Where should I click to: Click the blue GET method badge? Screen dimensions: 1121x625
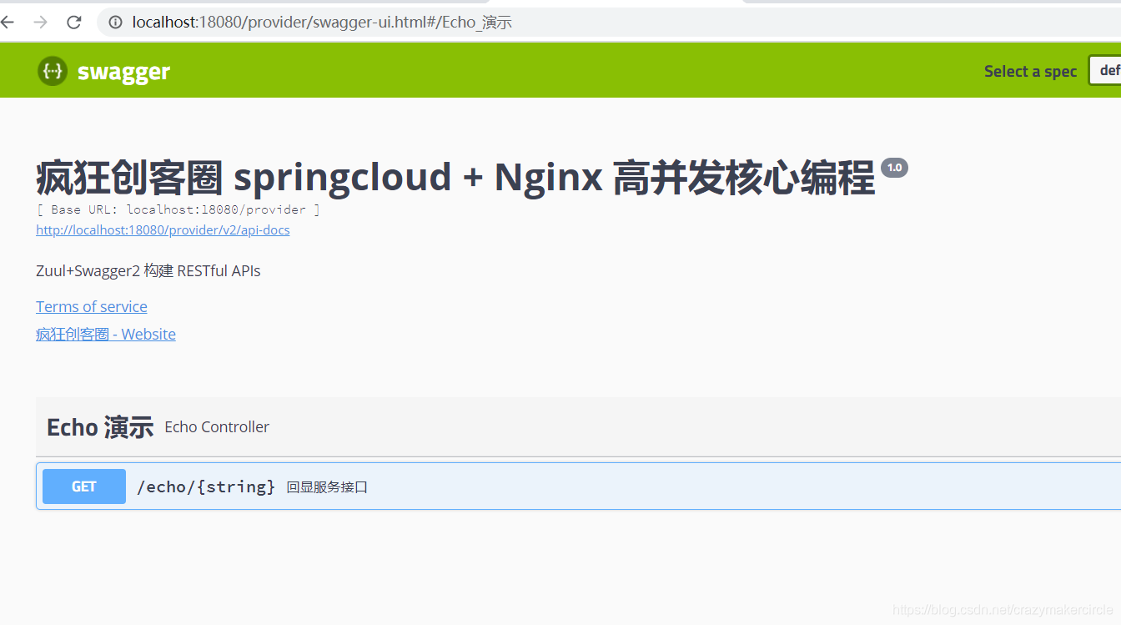tap(83, 486)
